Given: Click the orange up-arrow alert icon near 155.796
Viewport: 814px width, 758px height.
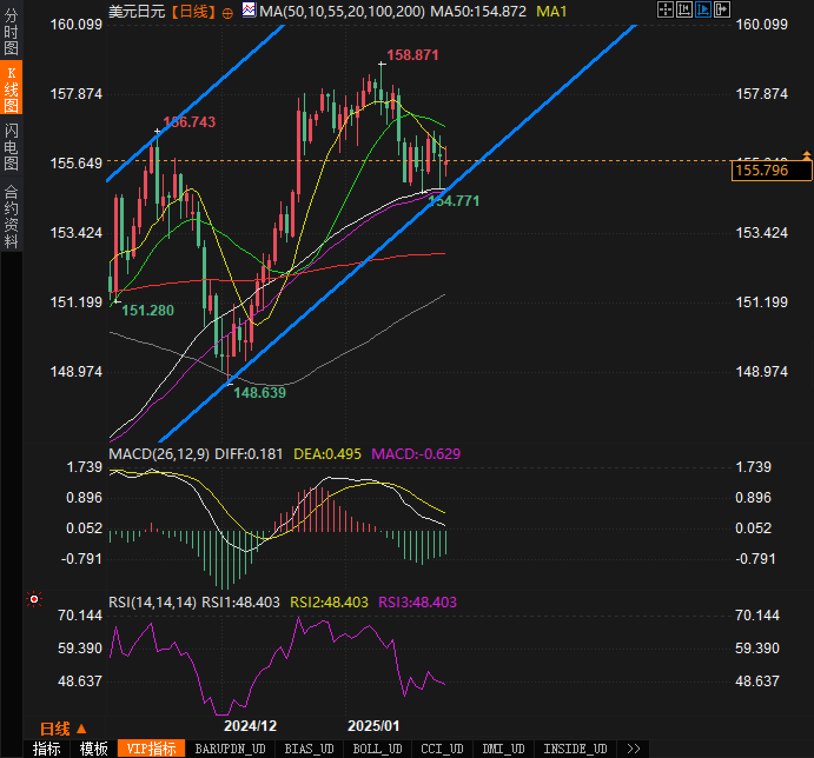Looking at the screenshot, I should tap(807, 155).
